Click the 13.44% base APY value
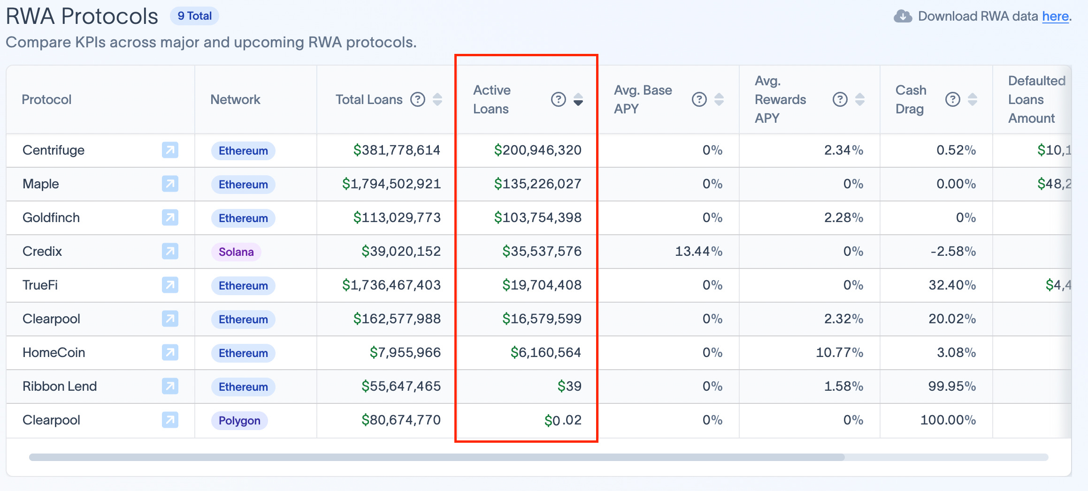Image resolution: width=1088 pixels, height=491 pixels. (x=698, y=251)
